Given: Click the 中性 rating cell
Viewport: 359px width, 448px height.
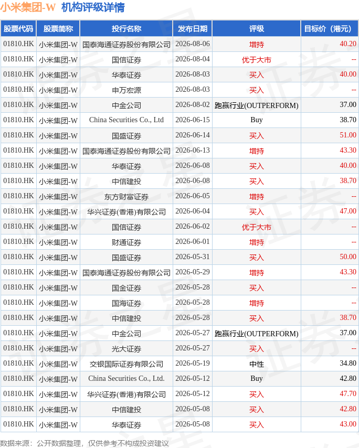Looking at the screenshot, I should pos(256,364).
